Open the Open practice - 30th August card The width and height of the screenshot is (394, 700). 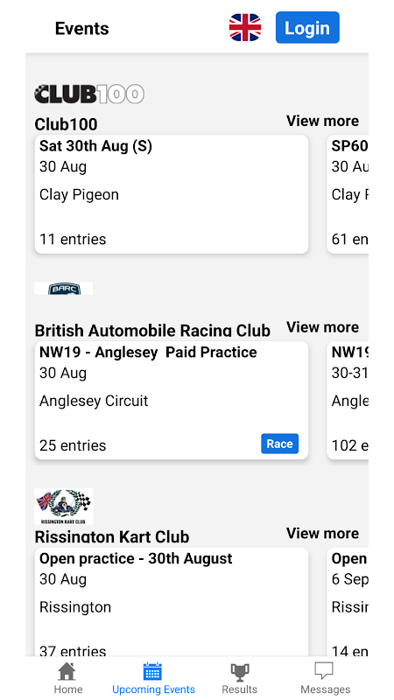click(172, 602)
